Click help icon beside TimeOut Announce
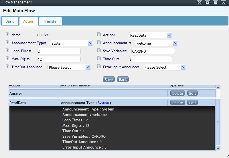Image resolution: width=229 pixels, height=158 pixels. pos(7,67)
